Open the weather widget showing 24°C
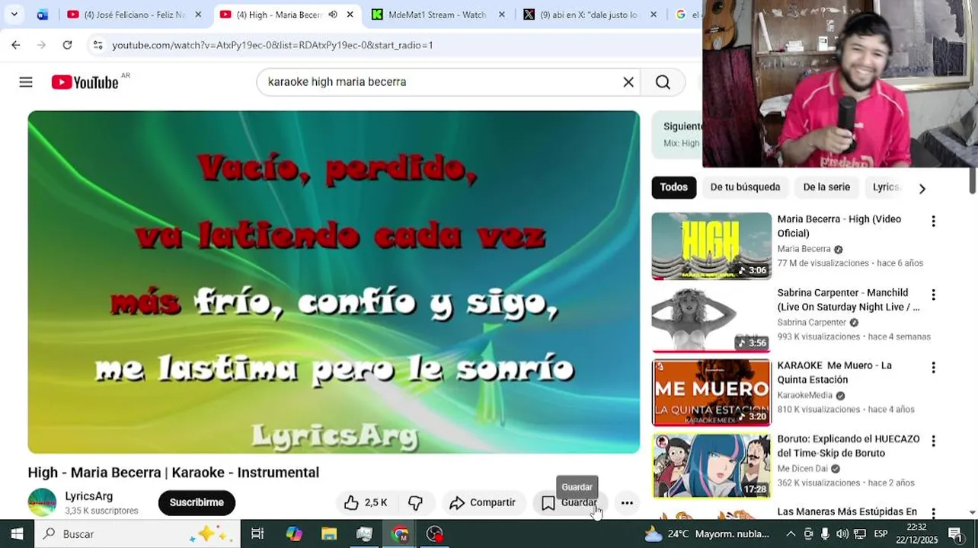Screen dimensions: 978x548 (708, 534)
